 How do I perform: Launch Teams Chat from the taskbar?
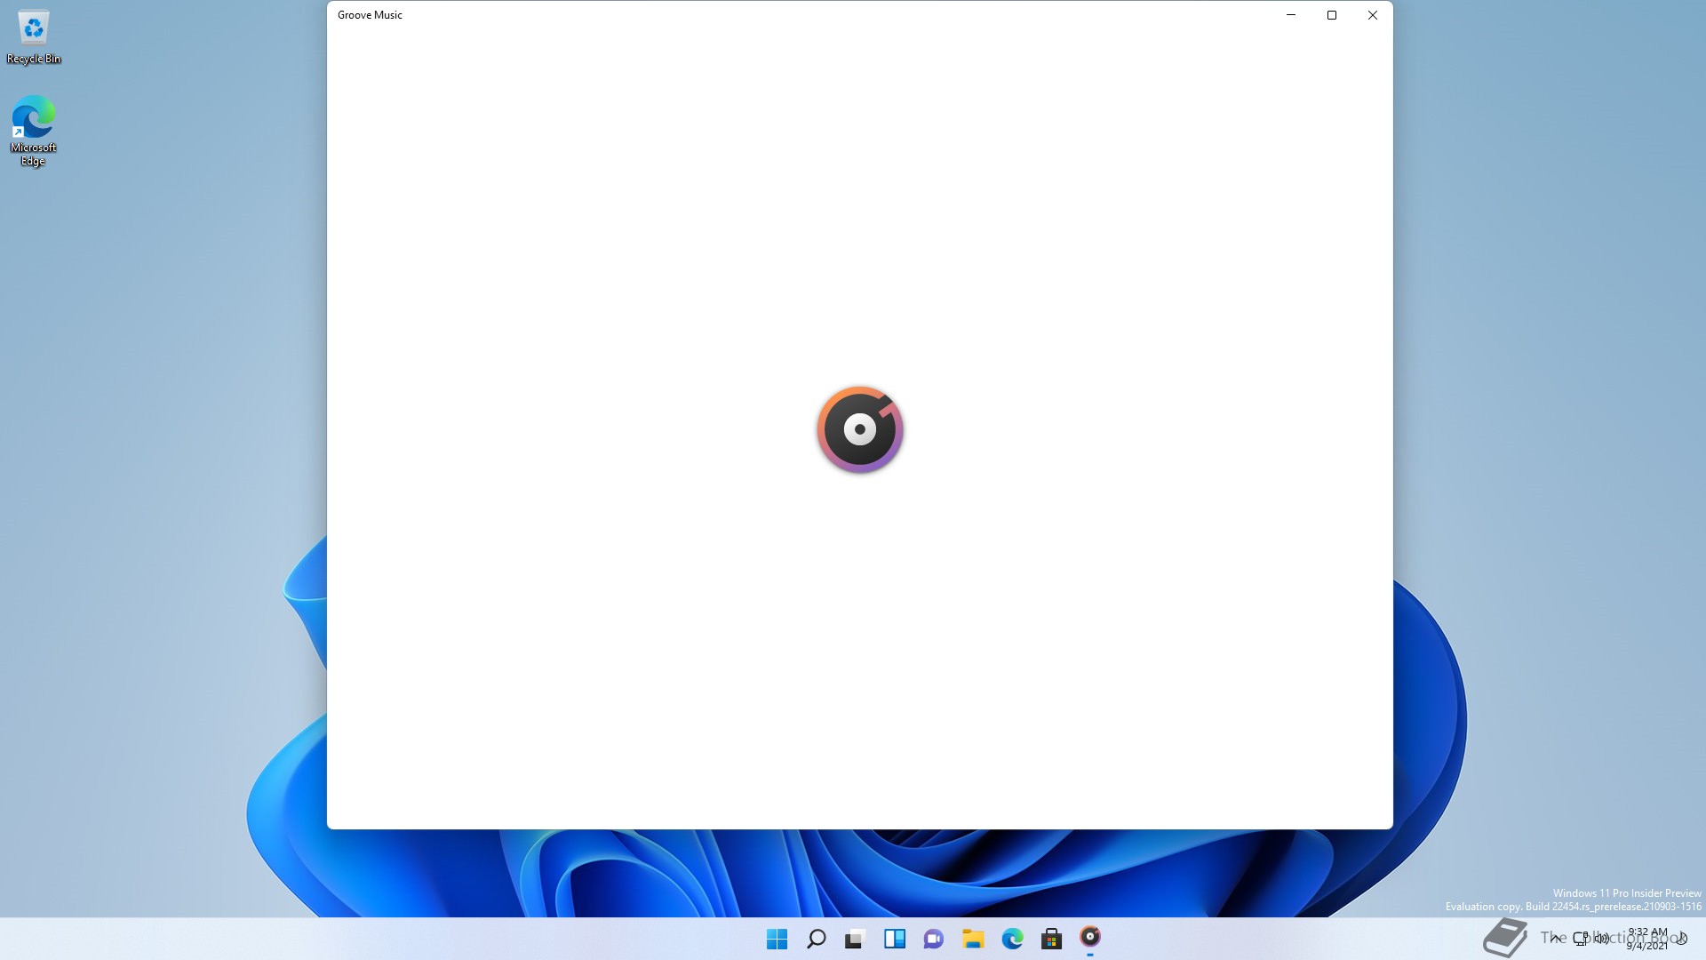[x=933, y=939]
